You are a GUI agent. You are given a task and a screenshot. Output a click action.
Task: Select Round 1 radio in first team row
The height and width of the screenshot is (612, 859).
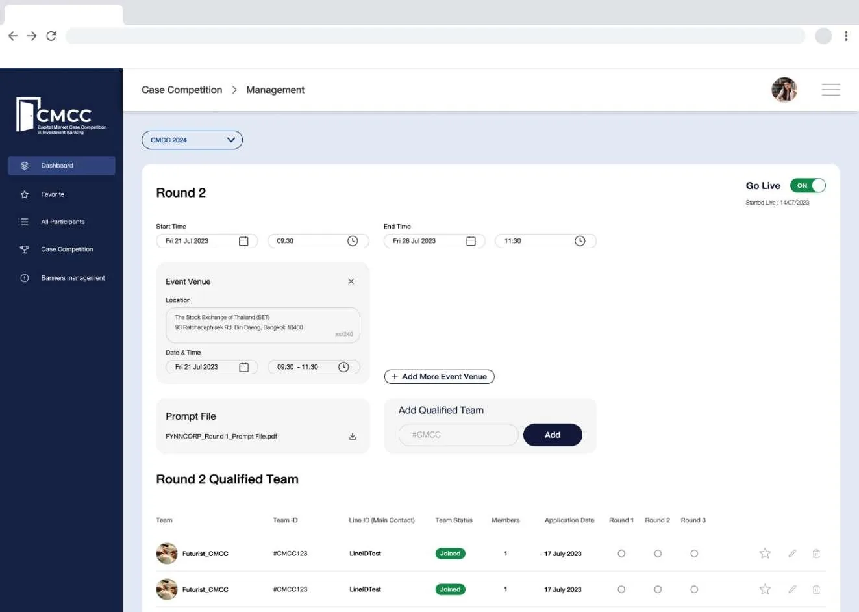point(621,554)
